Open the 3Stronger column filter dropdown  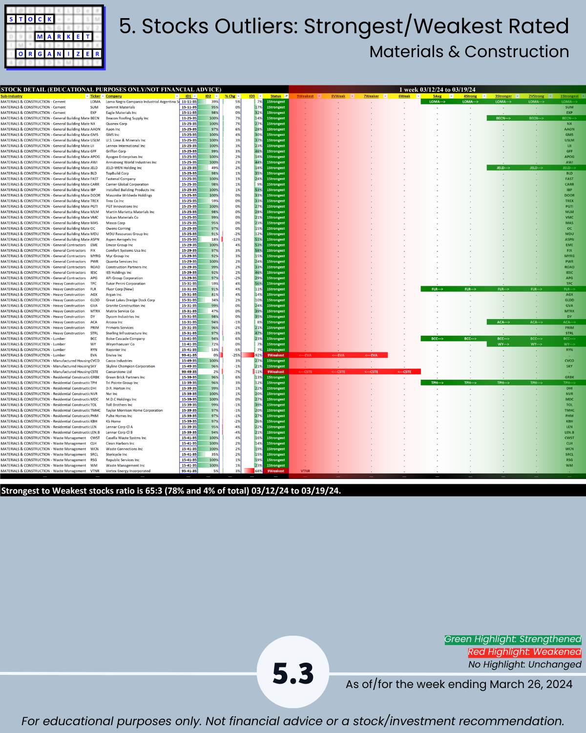click(x=518, y=96)
